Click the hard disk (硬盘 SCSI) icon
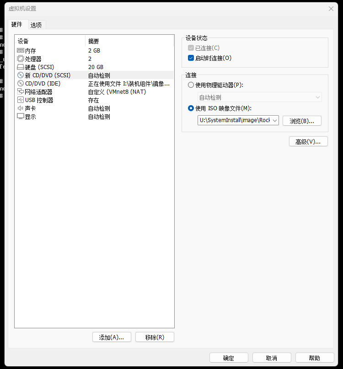The image size is (343, 369). tap(21, 67)
